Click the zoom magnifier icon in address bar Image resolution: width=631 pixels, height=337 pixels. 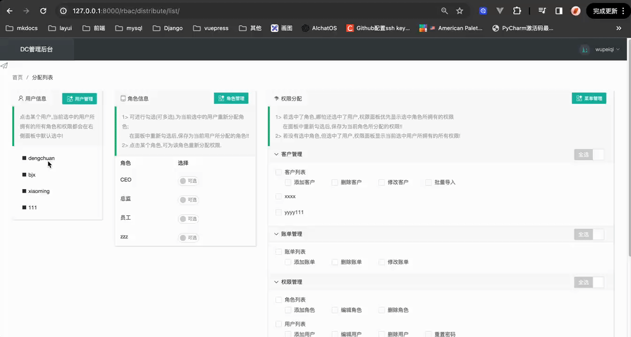click(x=444, y=11)
